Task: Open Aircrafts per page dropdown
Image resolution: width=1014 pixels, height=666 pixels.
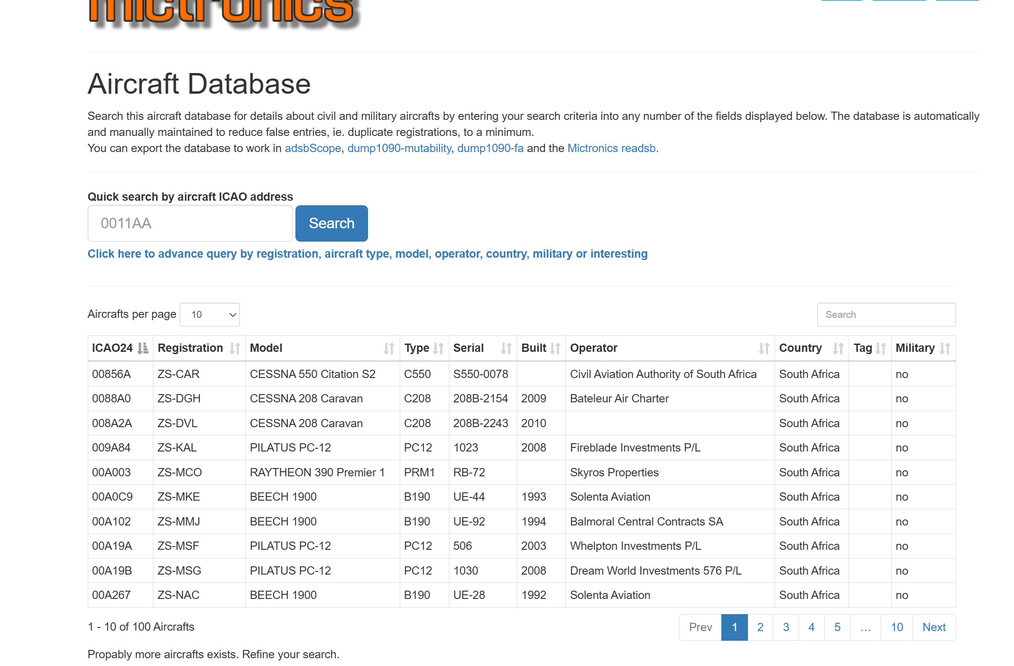Action: pos(210,315)
